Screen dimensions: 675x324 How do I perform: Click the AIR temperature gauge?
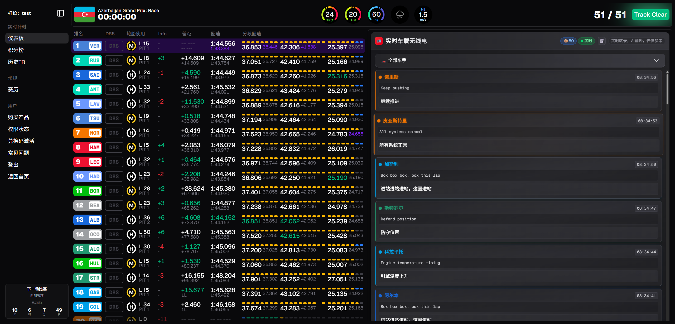pyautogui.click(x=353, y=14)
